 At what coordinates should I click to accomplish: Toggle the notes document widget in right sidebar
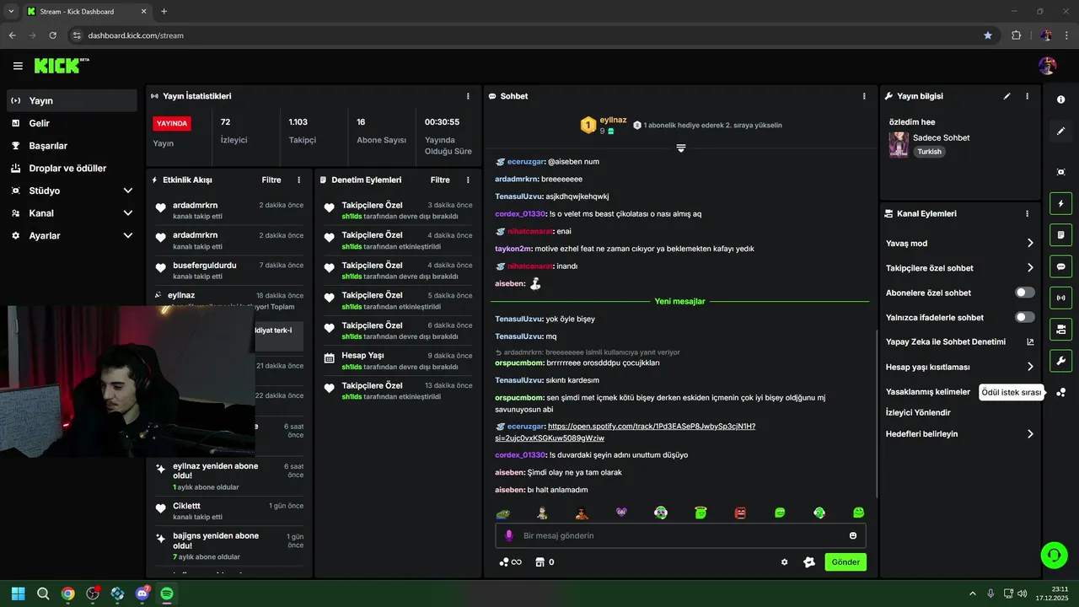(x=1060, y=234)
